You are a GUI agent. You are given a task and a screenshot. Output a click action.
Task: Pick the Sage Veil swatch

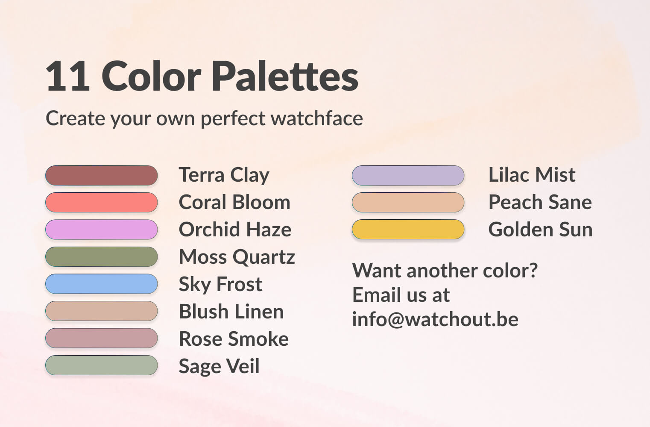click(x=102, y=365)
